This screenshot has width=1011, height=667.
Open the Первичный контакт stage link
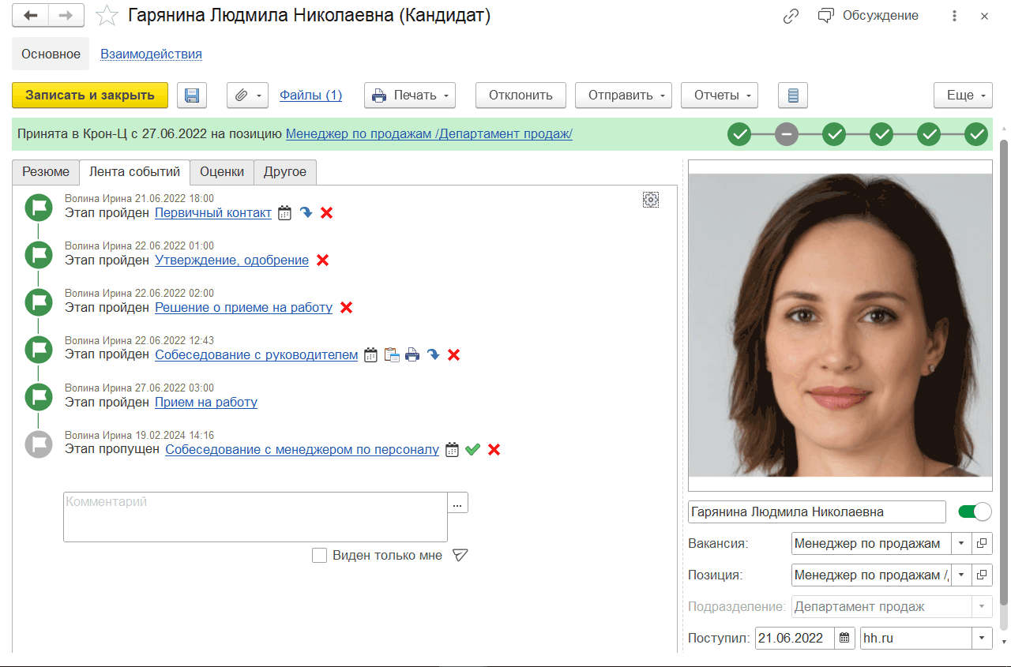point(213,213)
